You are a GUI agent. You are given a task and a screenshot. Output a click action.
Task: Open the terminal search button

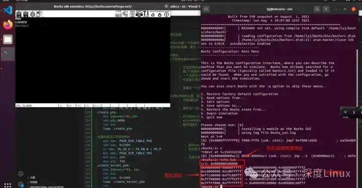tap(317, 9)
